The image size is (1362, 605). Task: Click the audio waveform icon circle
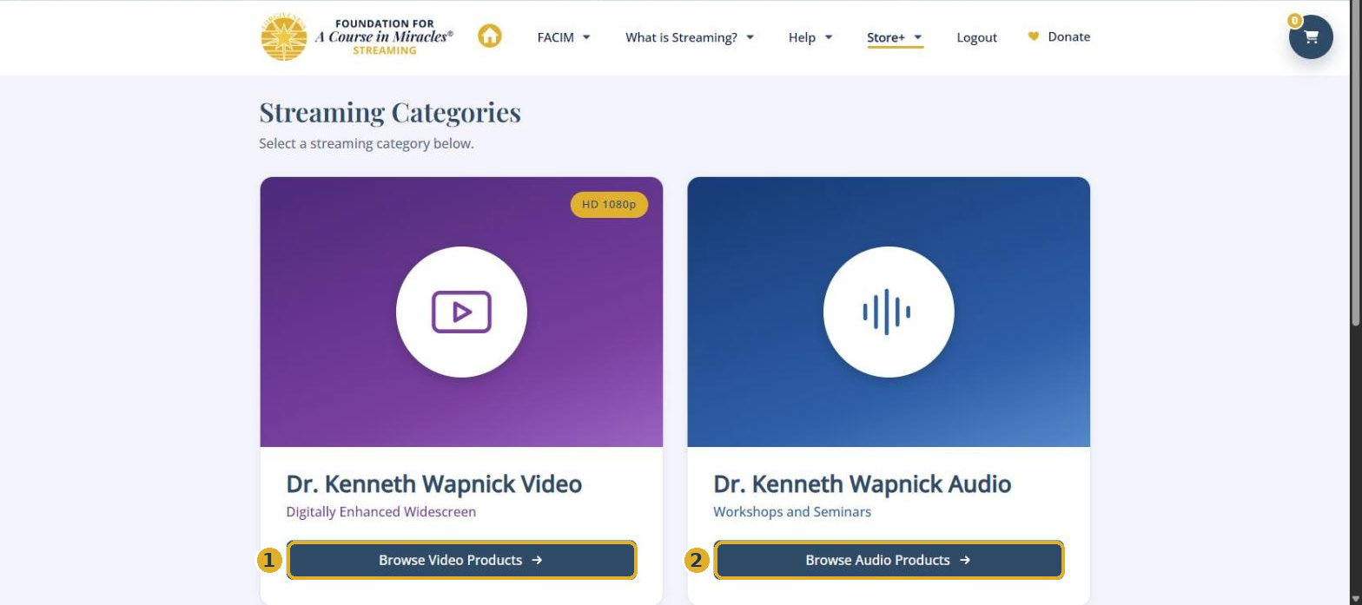click(x=889, y=312)
